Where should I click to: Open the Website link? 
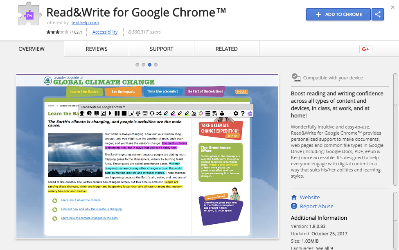[x=310, y=197]
